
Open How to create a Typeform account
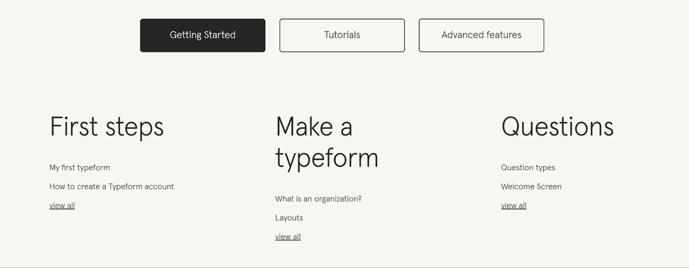pos(112,186)
